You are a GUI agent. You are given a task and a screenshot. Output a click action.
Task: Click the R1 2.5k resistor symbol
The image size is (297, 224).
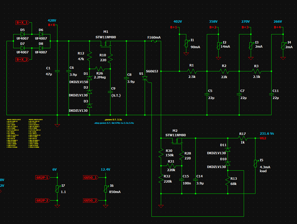point(192,71)
